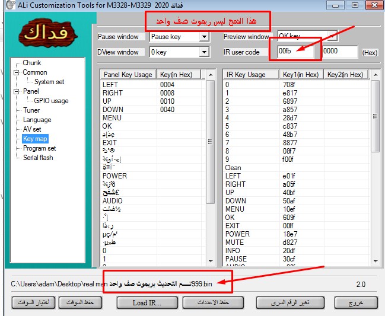Select DOWN row value 0040
The height and width of the screenshot is (316, 385).
pyautogui.click(x=167, y=110)
